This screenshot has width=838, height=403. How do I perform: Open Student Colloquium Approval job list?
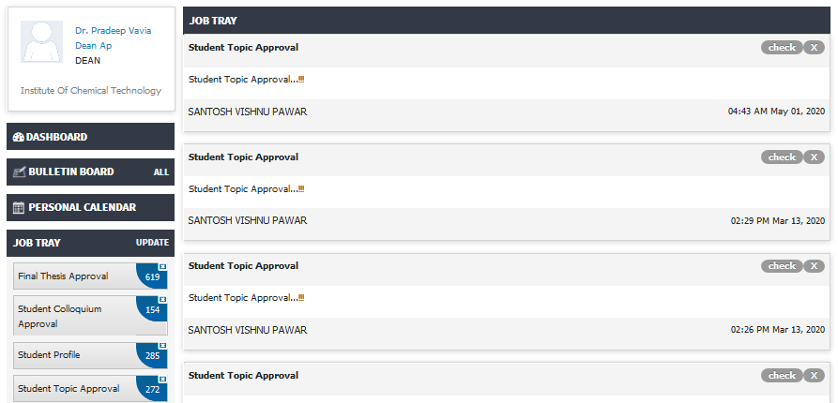click(90, 316)
